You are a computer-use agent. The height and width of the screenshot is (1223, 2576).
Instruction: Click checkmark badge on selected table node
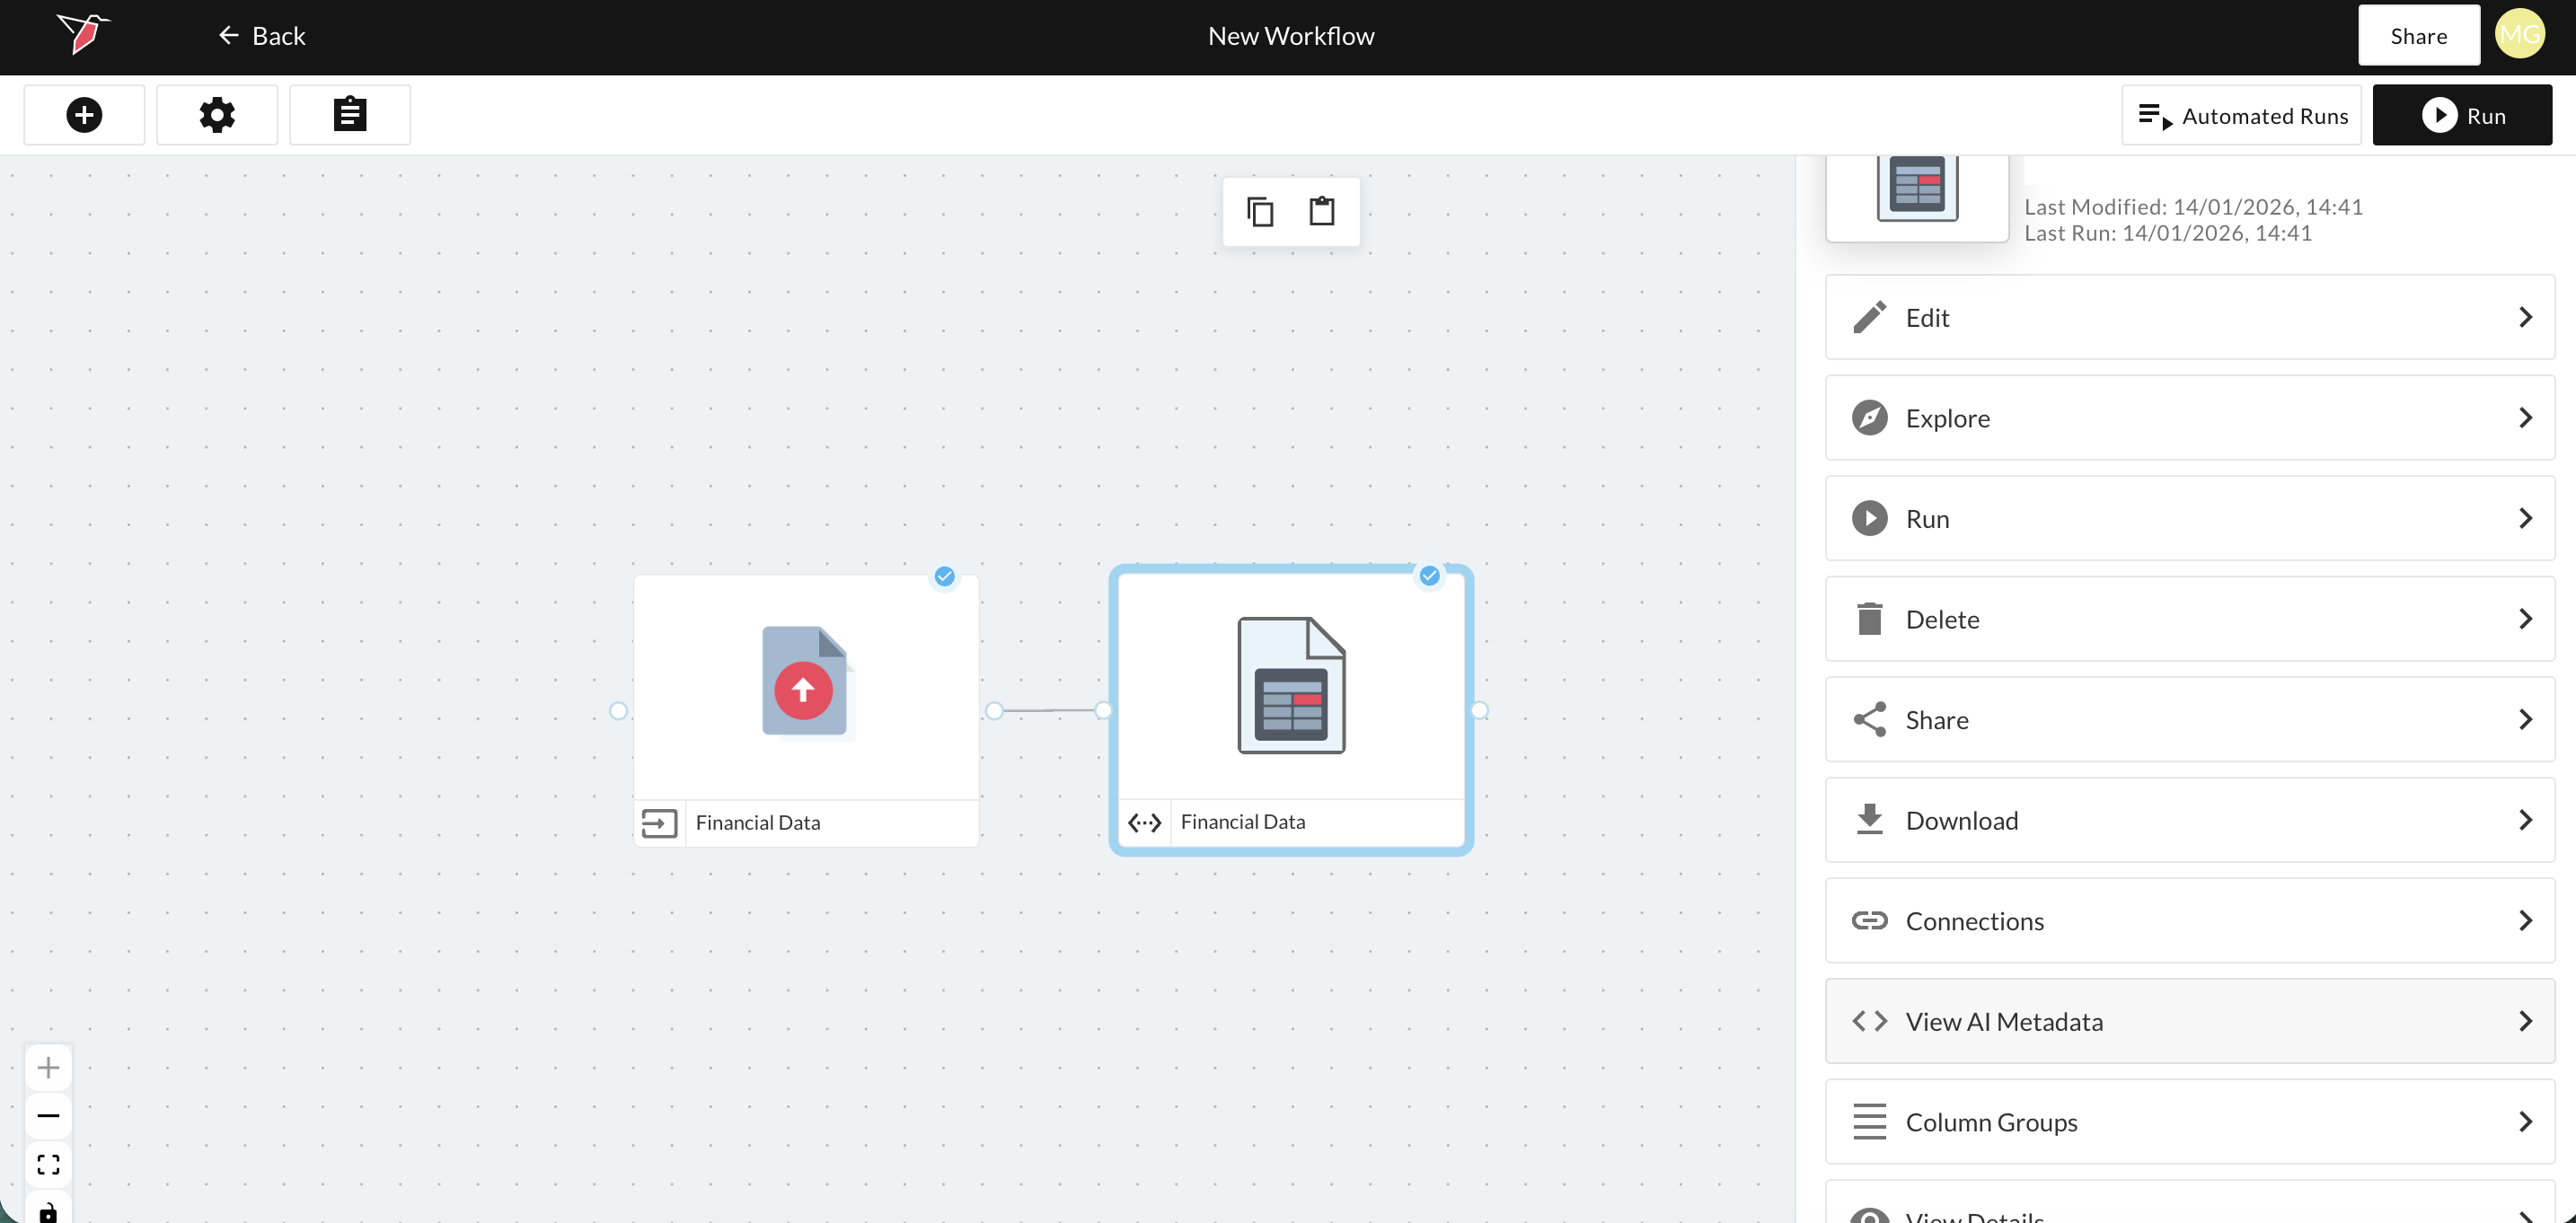[x=1429, y=576]
